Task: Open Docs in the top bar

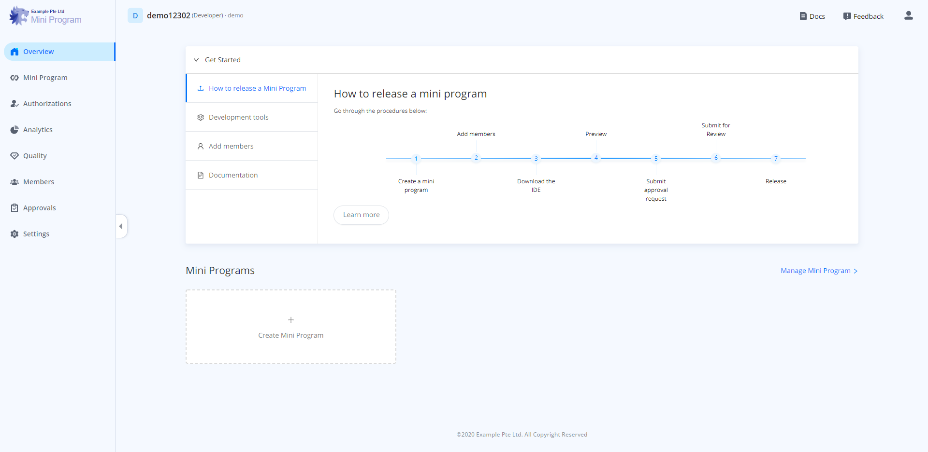Action: click(x=812, y=16)
